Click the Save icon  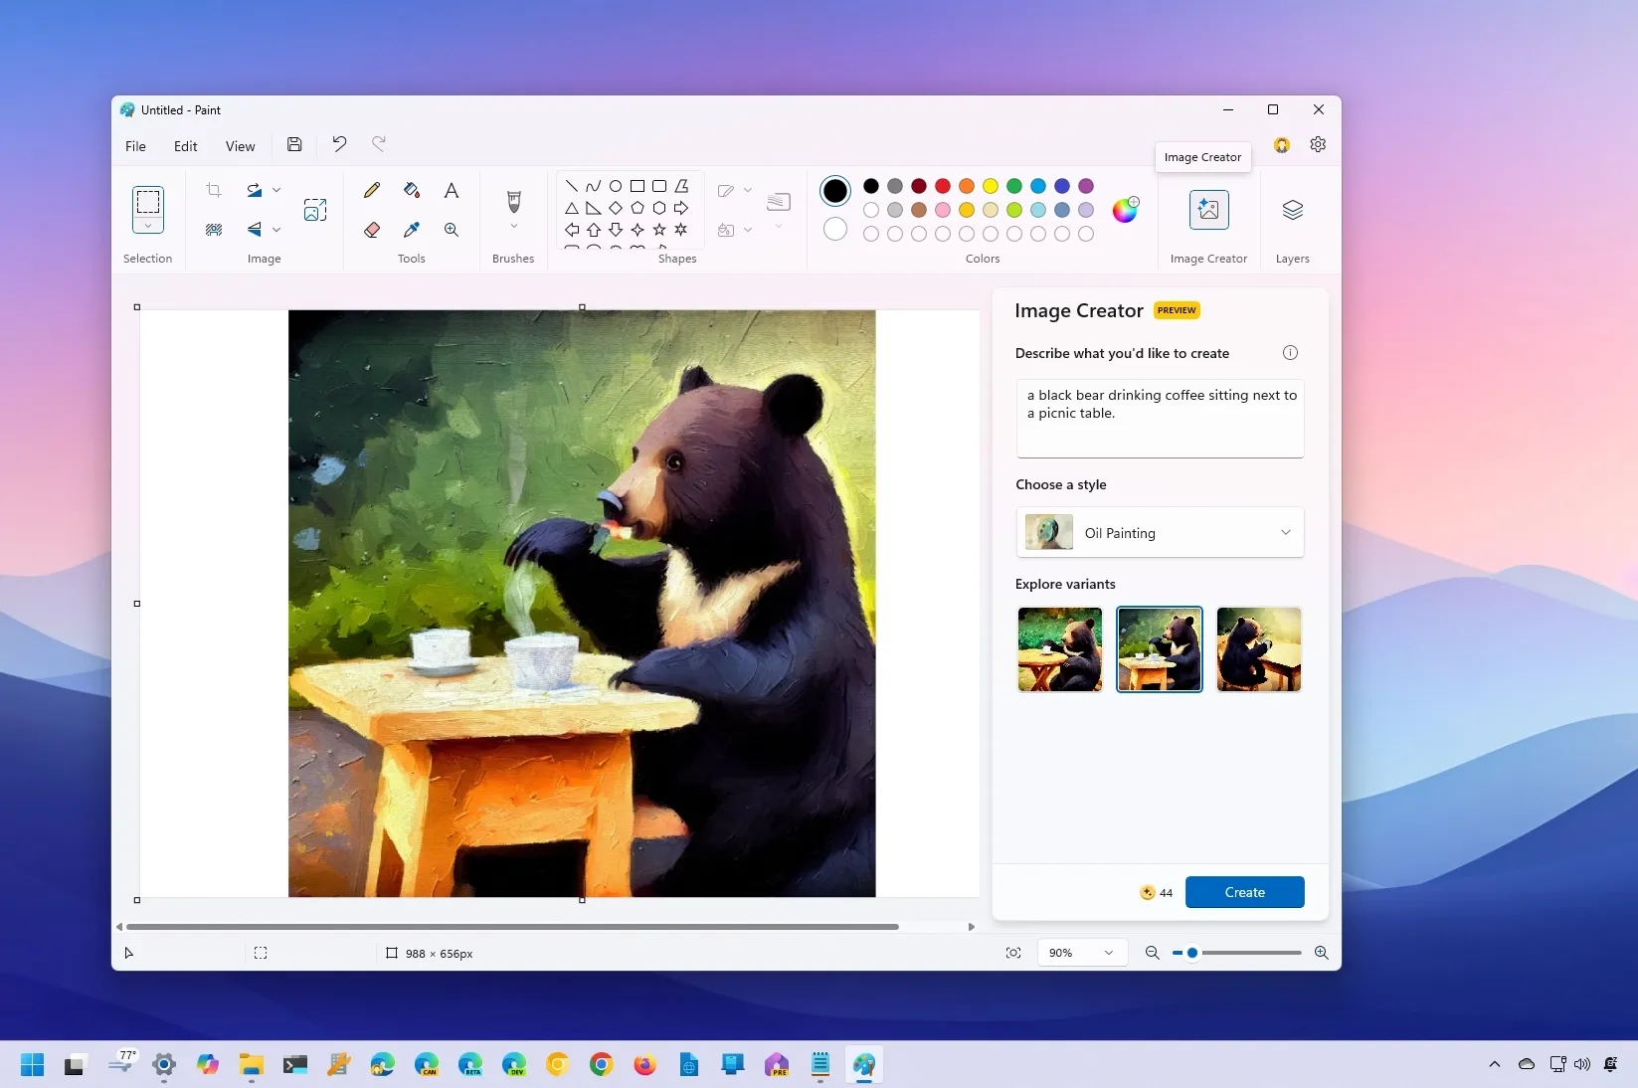pos(294,145)
